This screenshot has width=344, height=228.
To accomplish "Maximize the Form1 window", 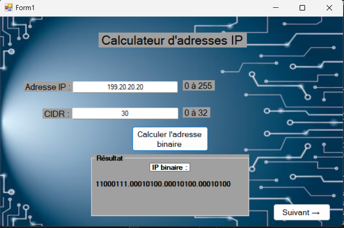I will coord(302,8).
